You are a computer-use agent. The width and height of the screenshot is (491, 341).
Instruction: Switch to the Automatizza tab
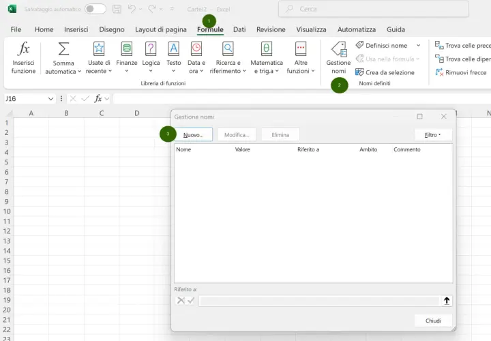pyautogui.click(x=357, y=29)
